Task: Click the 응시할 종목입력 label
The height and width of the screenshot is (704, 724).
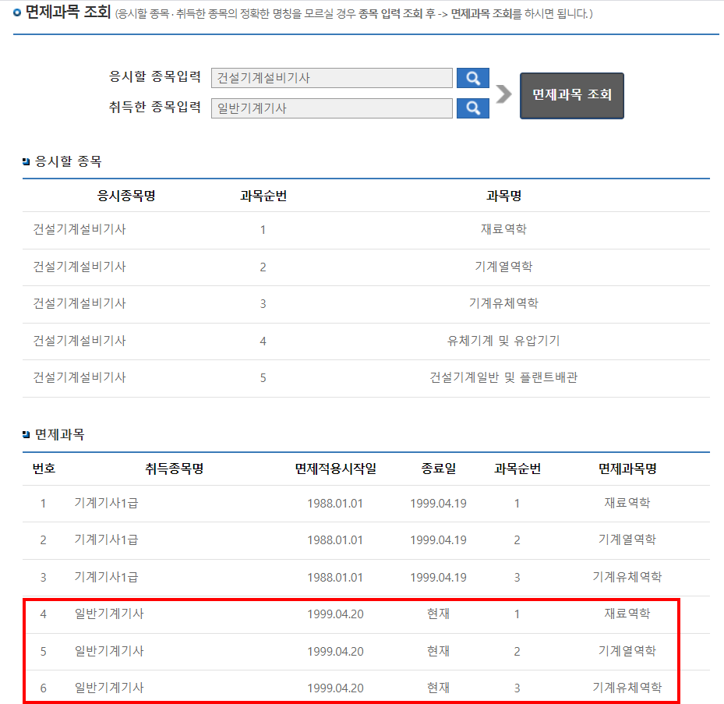Action: pyautogui.click(x=154, y=76)
